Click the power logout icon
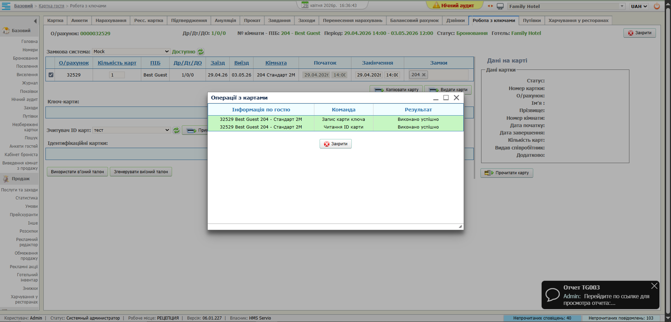 657,6
